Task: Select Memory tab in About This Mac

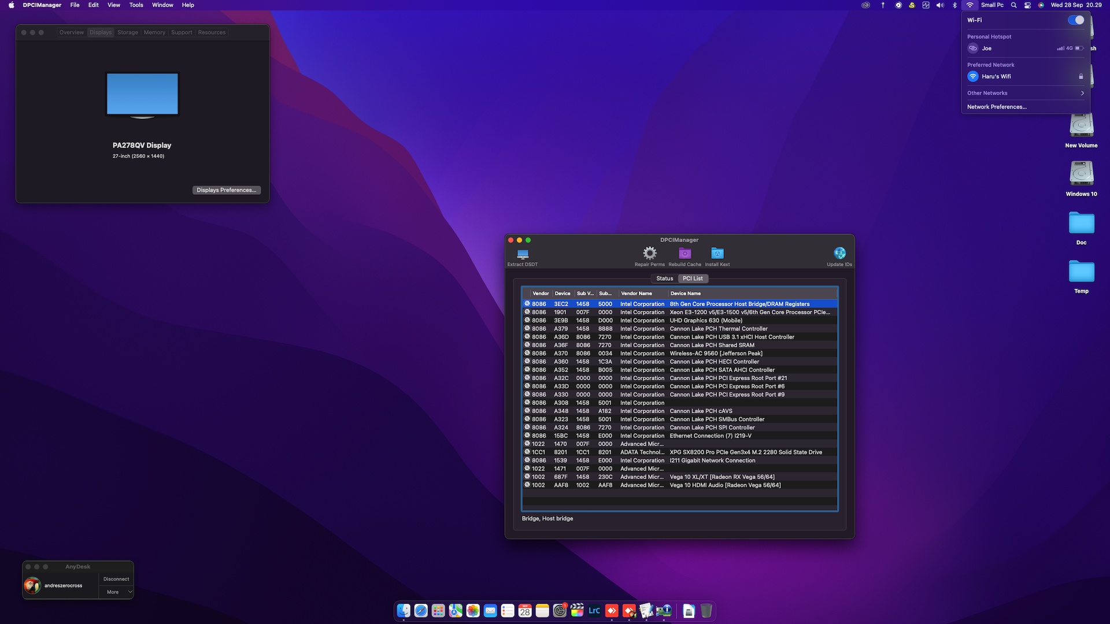Action: click(154, 32)
